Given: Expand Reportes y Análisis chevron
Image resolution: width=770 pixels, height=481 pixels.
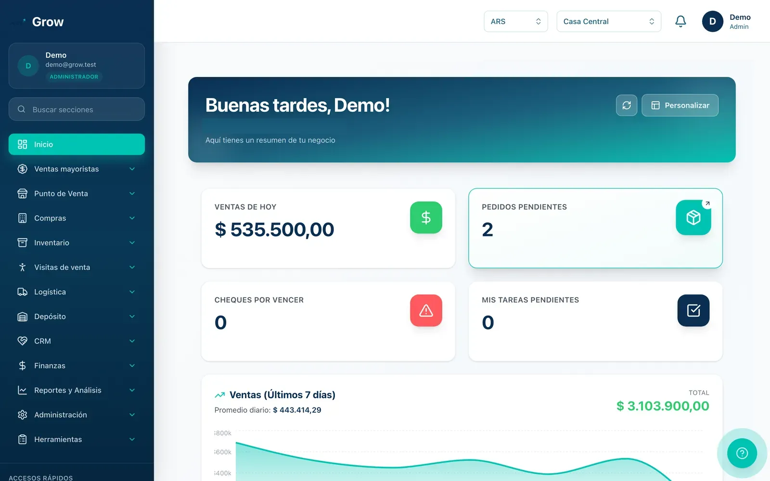Looking at the screenshot, I should (x=132, y=390).
